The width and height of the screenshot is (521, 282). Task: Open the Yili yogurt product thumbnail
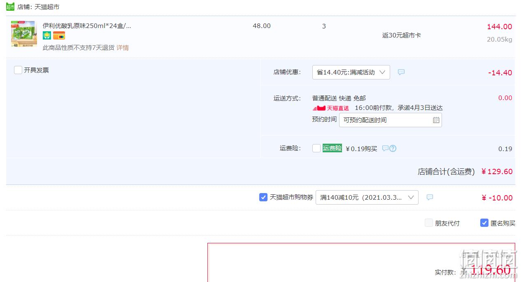click(24, 34)
